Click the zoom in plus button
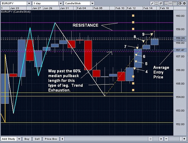The height and width of the screenshot is (143, 188). [184, 139]
